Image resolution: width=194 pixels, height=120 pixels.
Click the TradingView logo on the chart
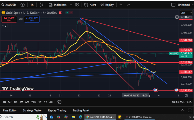click(x=18, y=88)
